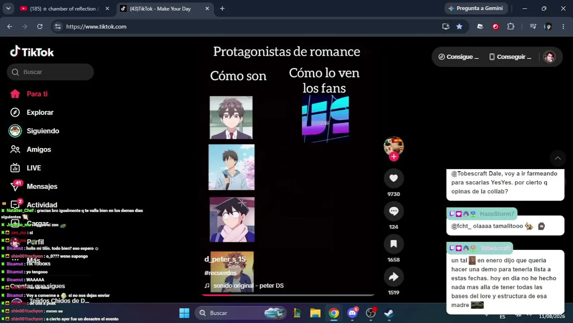The image size is (573, 323).
Task: Open the tab search dropdown arrow
Action: click(8, 8)
